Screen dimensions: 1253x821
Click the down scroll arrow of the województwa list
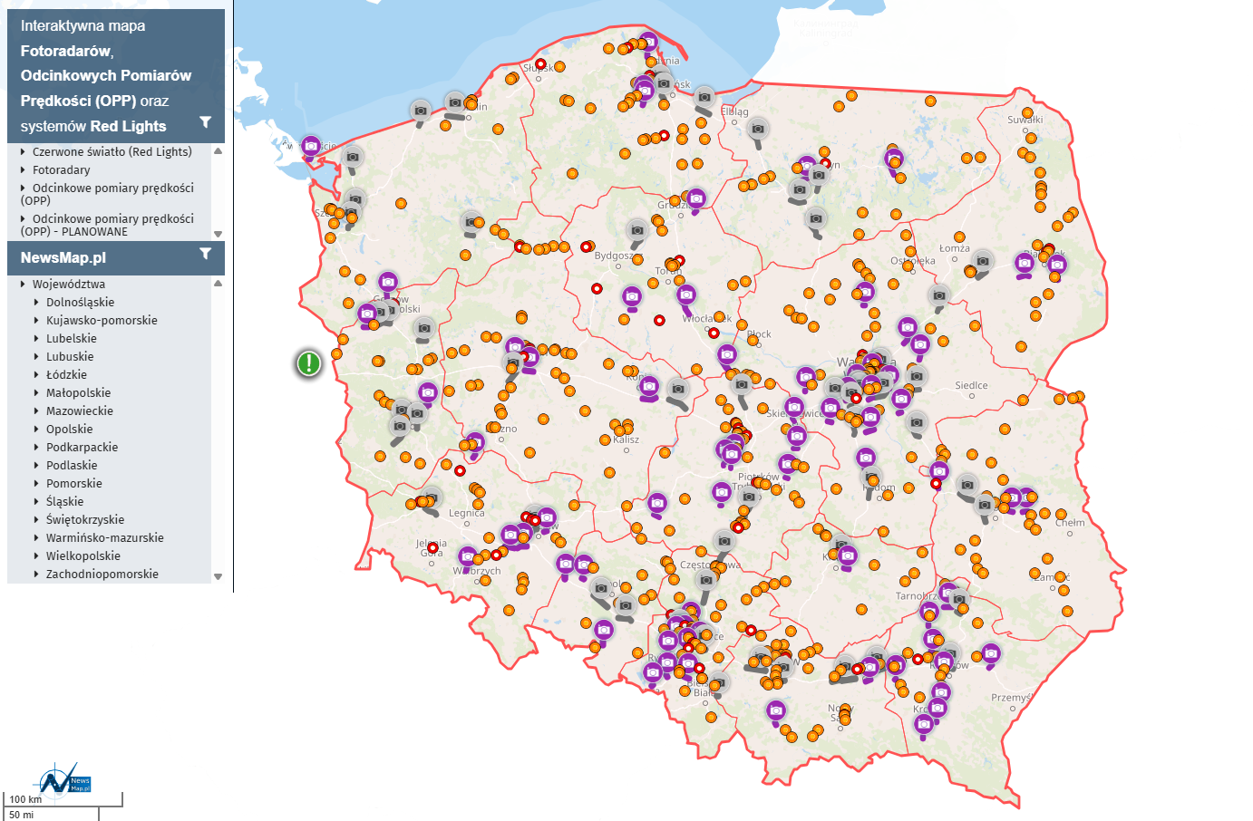[x=218, y=575]
